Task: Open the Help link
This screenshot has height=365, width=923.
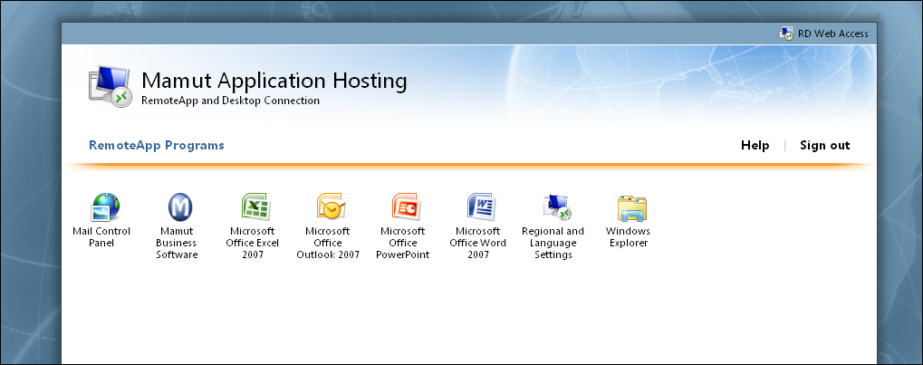Action: tap(755, 145)
